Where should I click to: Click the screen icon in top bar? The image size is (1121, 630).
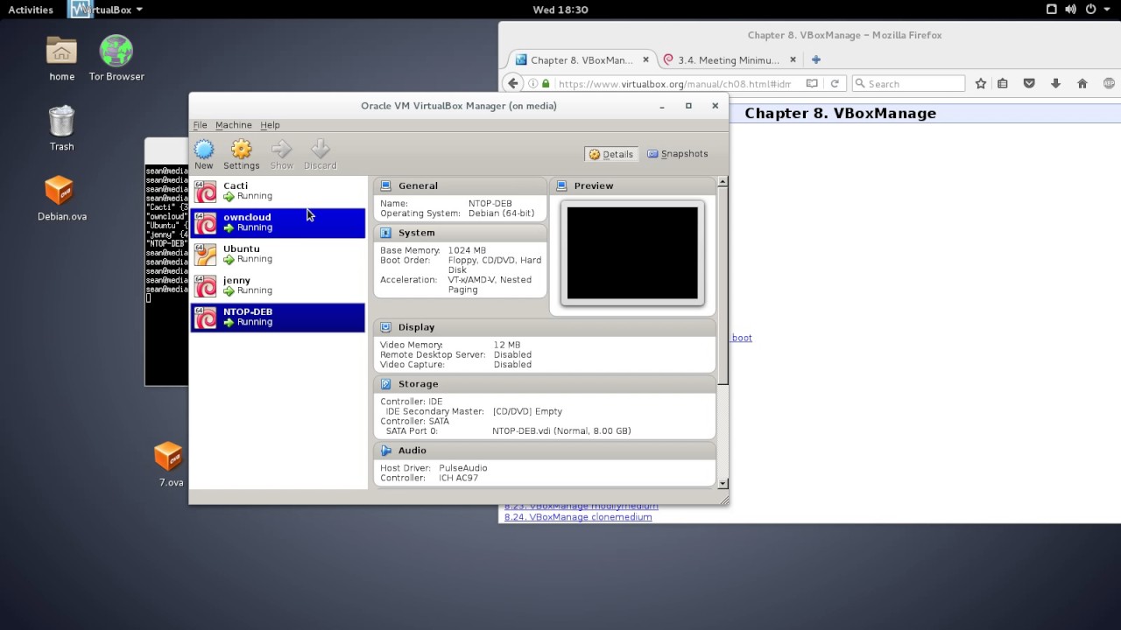coord(1051,10)
